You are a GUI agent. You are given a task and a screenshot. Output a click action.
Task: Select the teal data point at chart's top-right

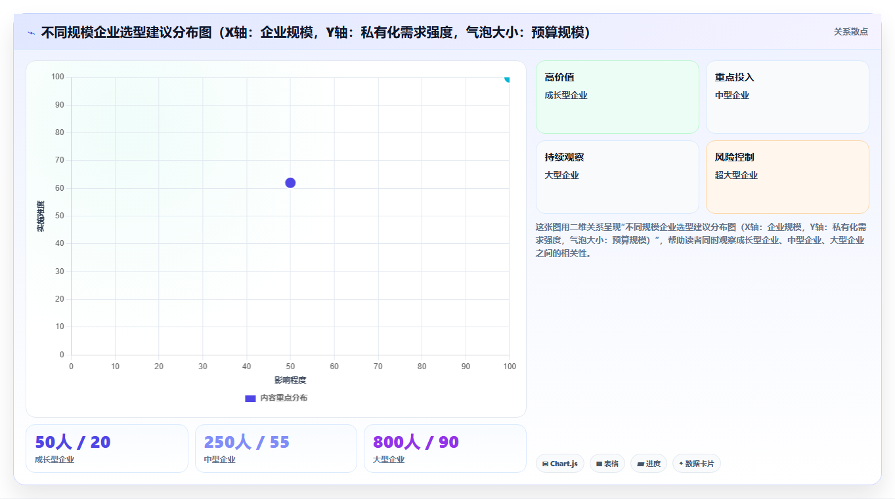pos(507,78)
